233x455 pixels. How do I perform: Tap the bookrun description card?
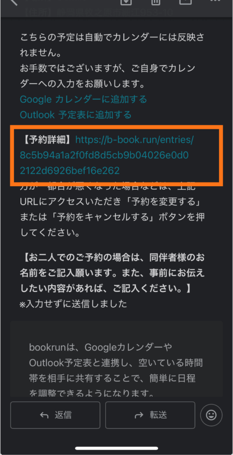tap(116, 359)
